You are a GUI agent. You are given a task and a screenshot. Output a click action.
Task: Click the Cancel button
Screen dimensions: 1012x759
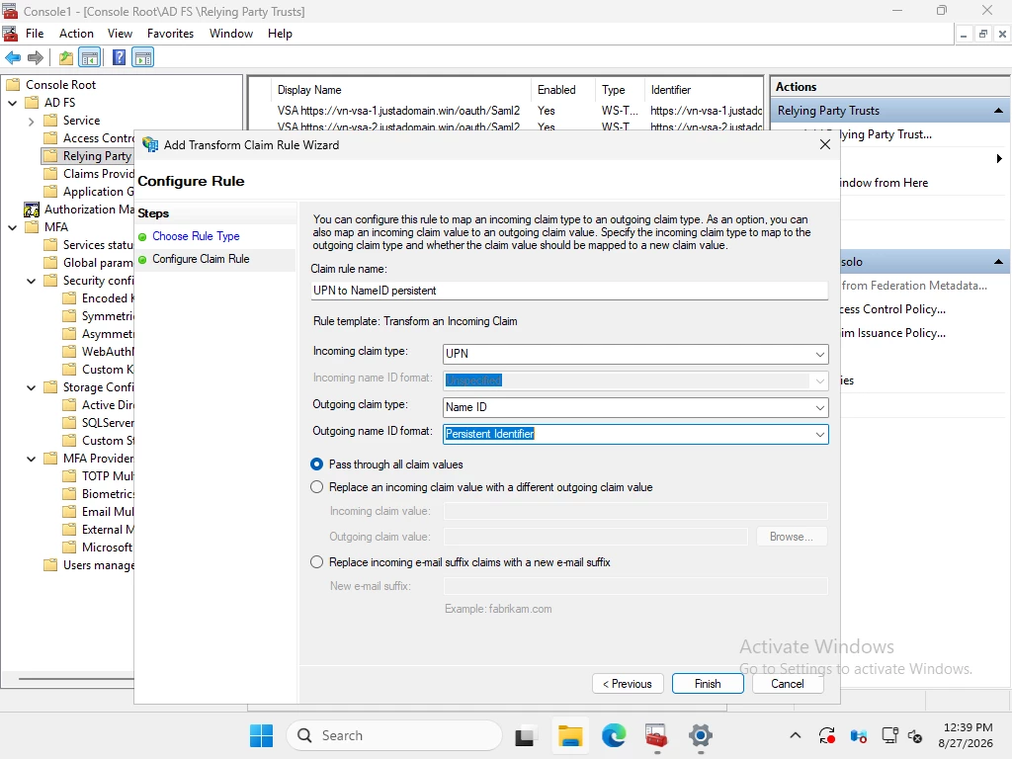point(788,684)
